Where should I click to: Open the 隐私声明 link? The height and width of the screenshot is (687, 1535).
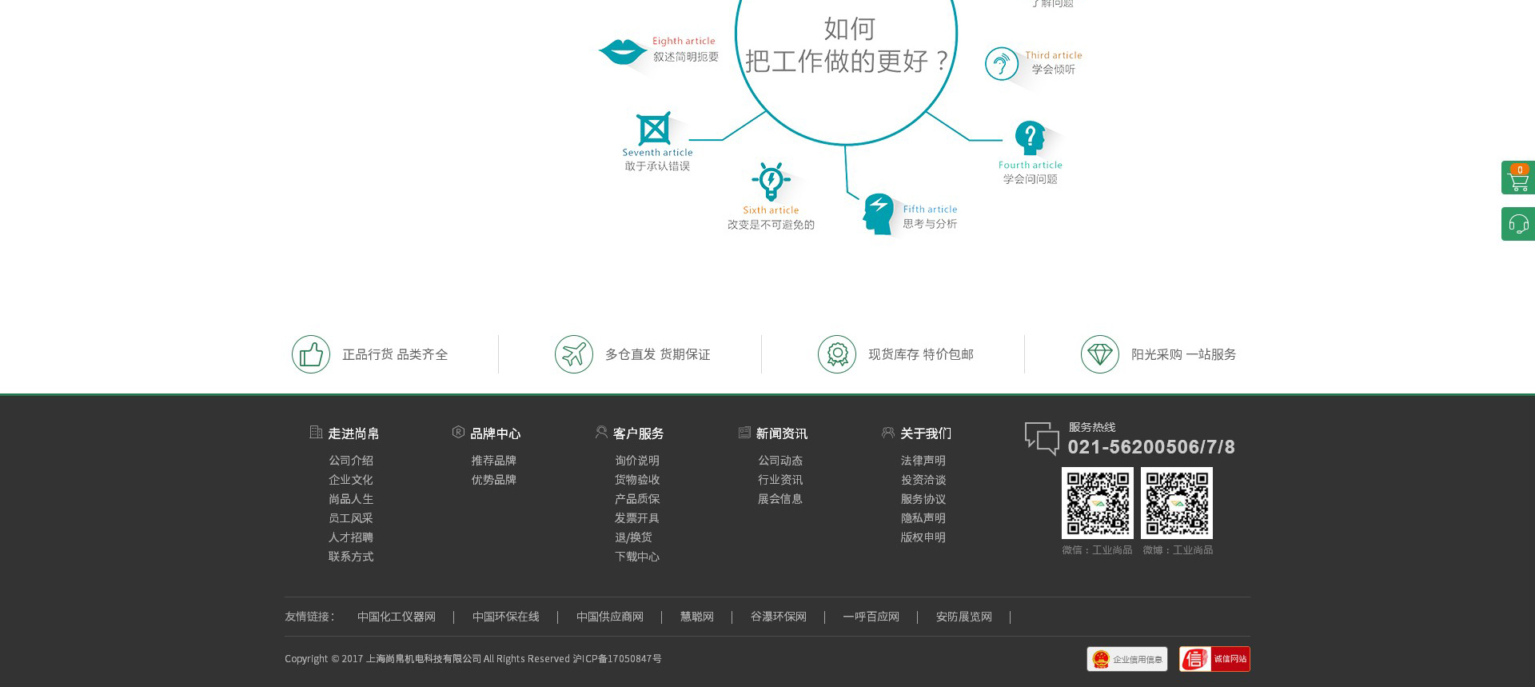point(923,518)
